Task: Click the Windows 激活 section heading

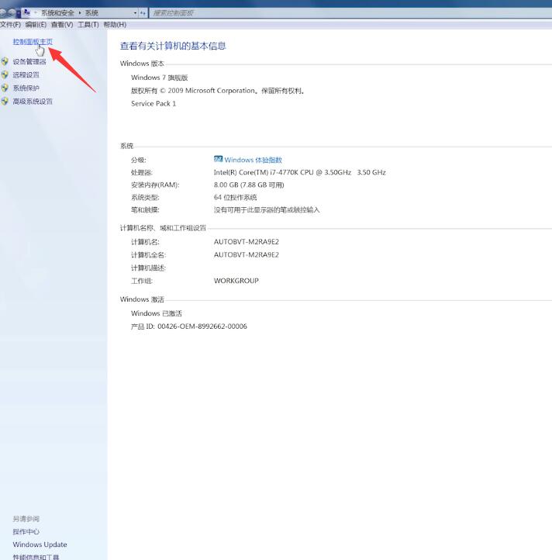Action: [x=142, y=299]
